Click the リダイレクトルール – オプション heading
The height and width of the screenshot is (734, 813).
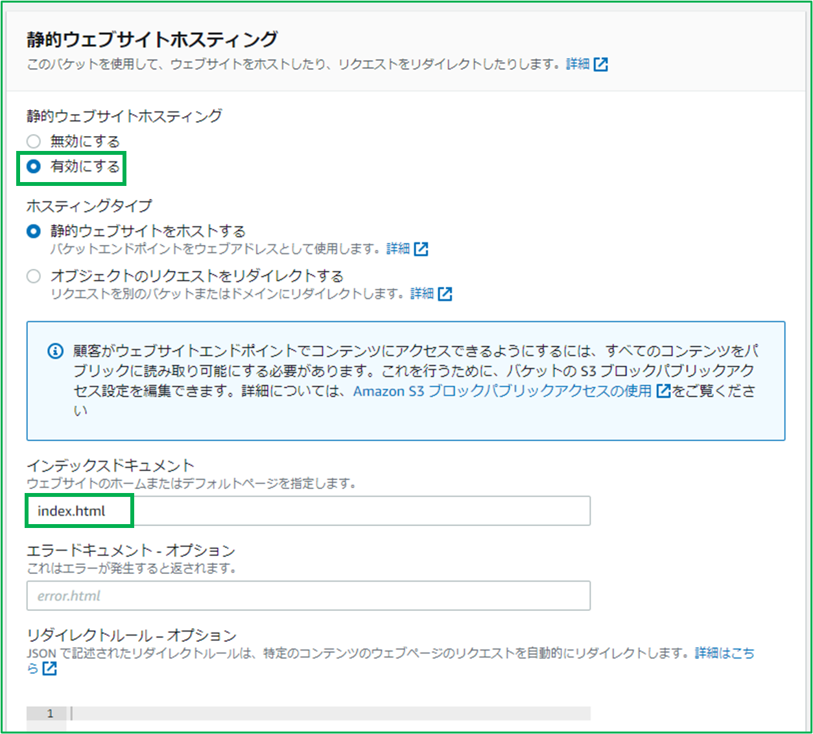click(132, 635)
